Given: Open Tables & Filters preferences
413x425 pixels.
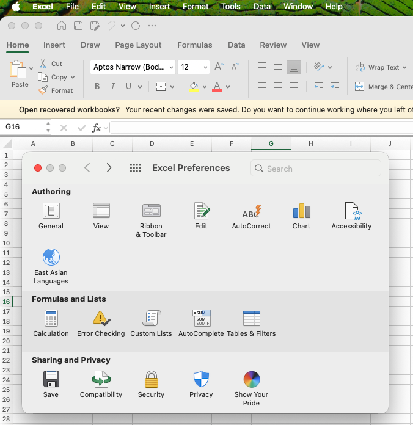Looking at the screenshot, I should [251, 323].
